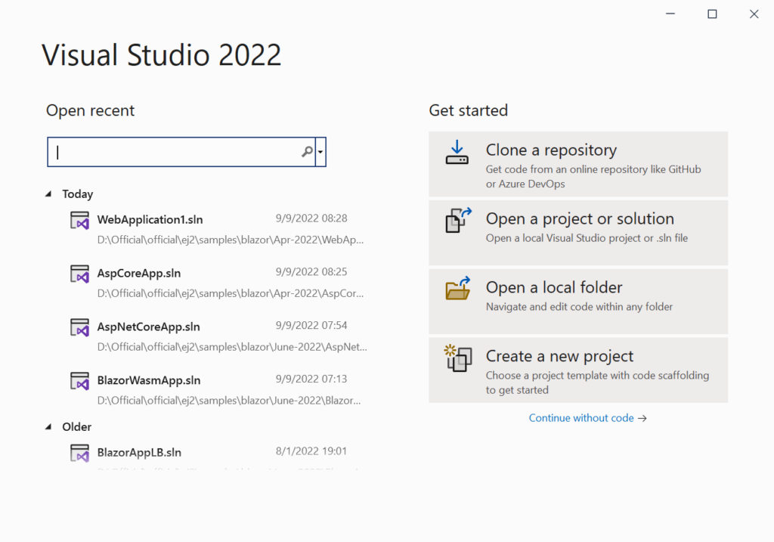774x542 pixels.
Task: Click the WebApplication1.sln solution file icon
Action: click(x=80, y=220)
